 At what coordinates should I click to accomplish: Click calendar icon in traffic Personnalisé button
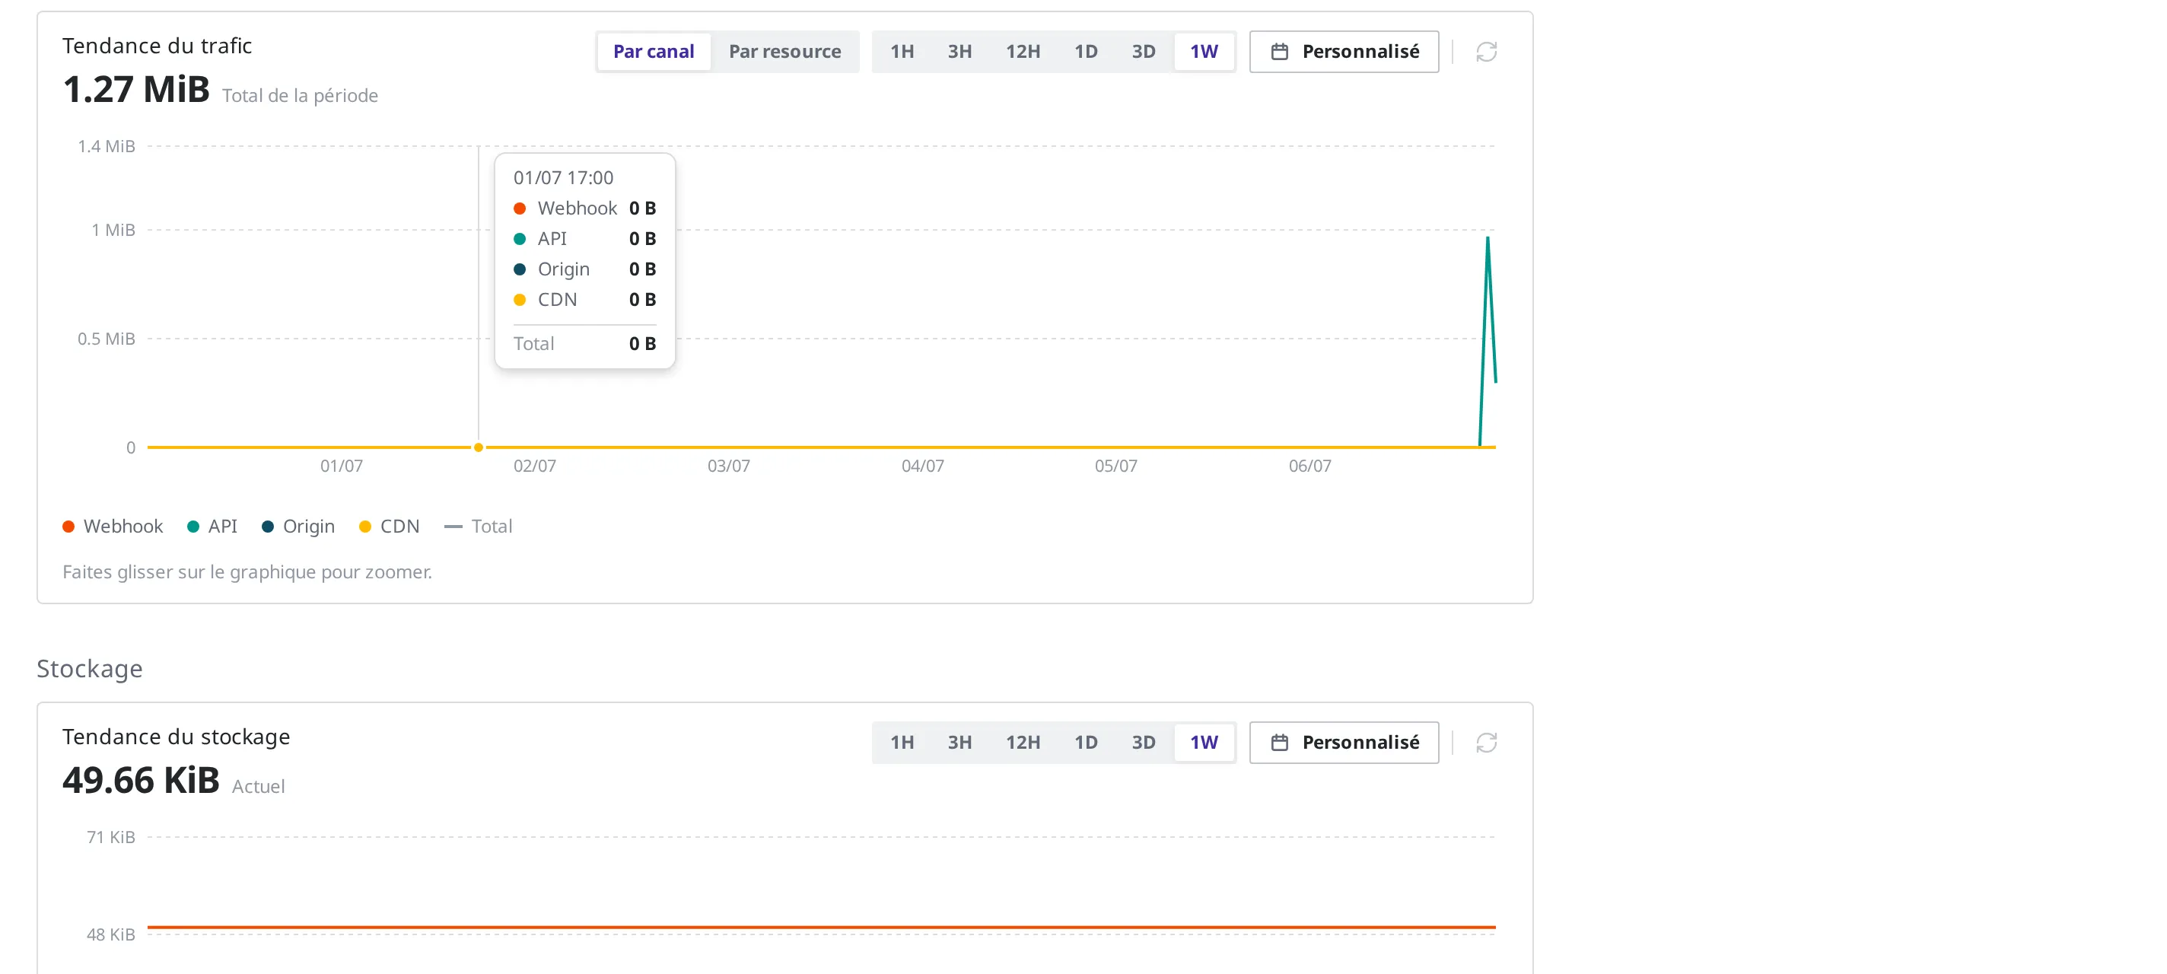(1278, 53)
